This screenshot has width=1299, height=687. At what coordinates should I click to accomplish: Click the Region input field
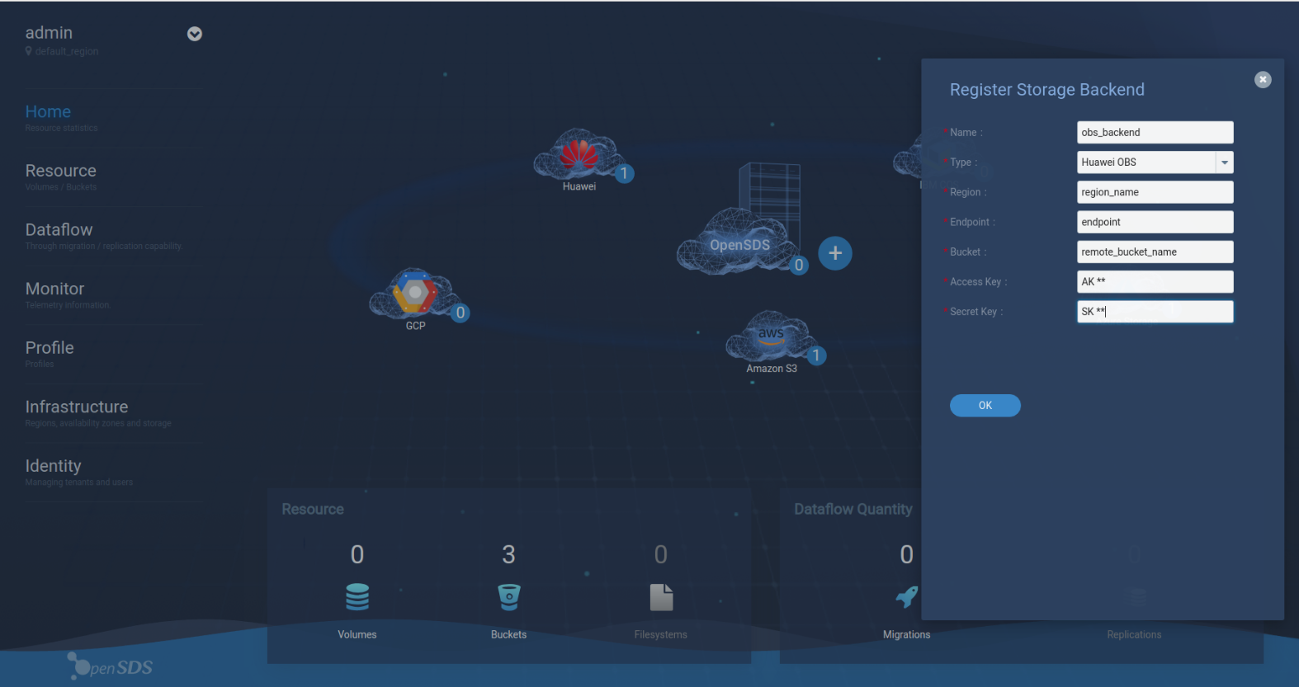(1155, 192)
